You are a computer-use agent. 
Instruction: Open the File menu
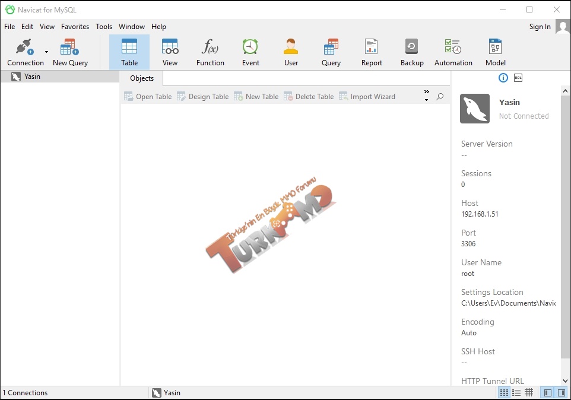click(x=9, y=27)
